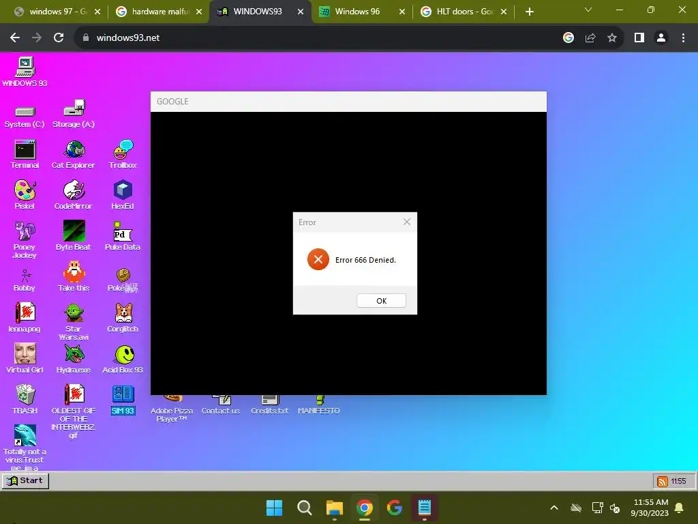Screen dimensions: 698x524
Task: Close the windows 97 browser tab
Action: click(x=97, y=12)
